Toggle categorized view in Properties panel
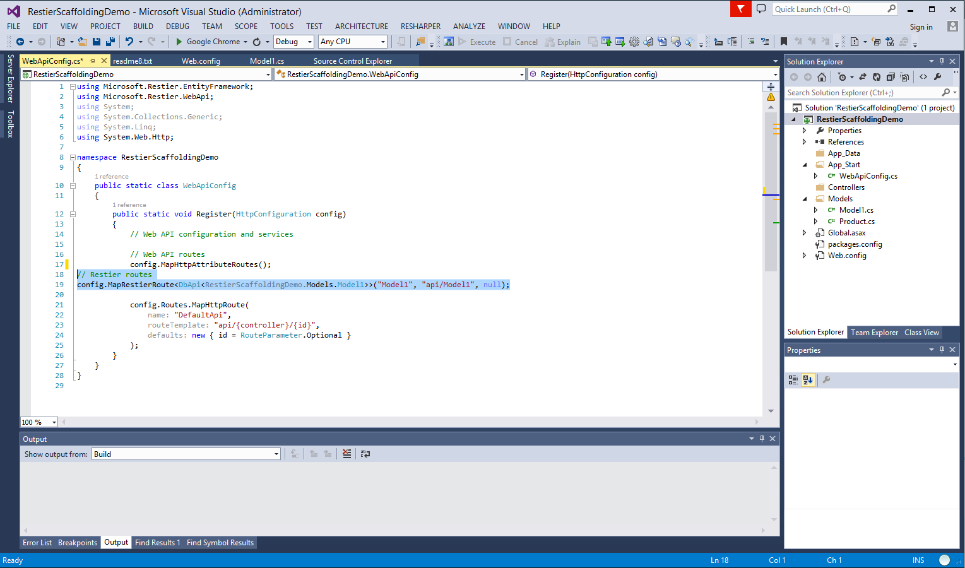The image size is (965, 568). click(x=793, y=380)
